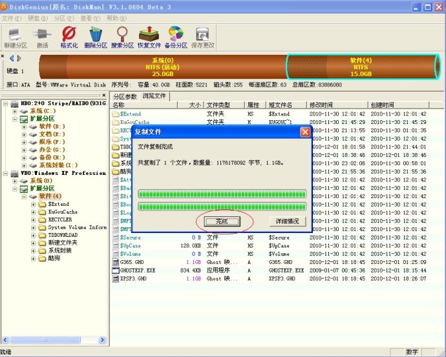Sort file list by 创建时间 column
This screenshot has width=446, height=357.
(398, 105)
